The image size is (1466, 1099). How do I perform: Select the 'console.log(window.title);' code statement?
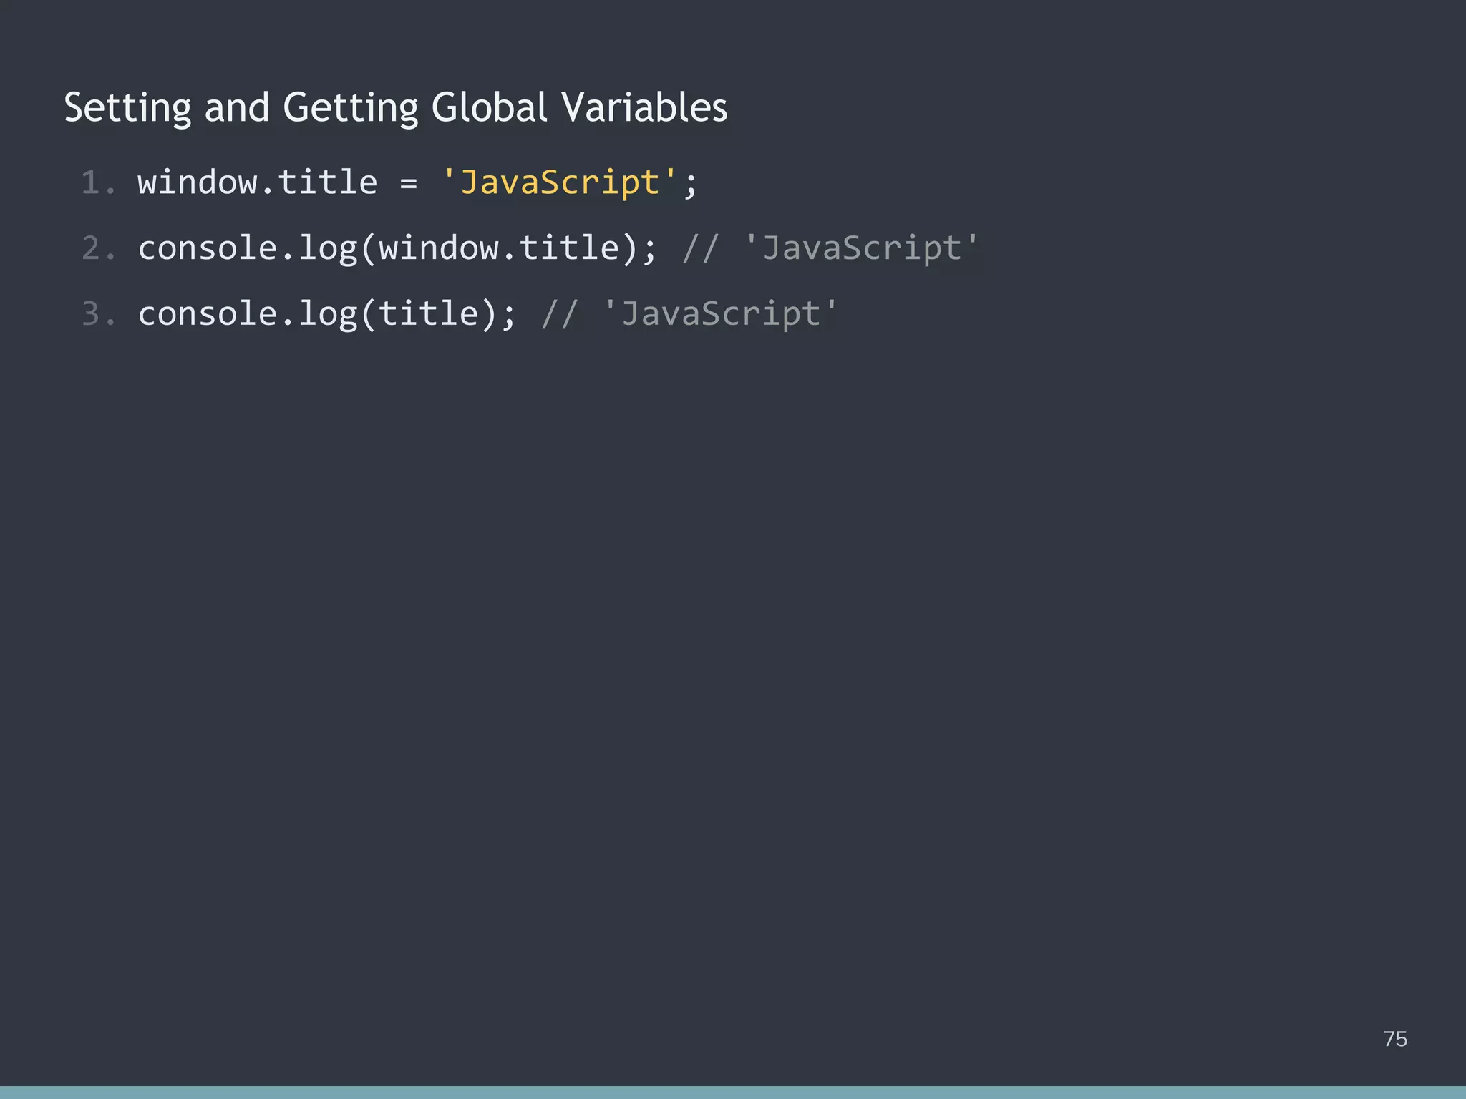click(401, 248)
